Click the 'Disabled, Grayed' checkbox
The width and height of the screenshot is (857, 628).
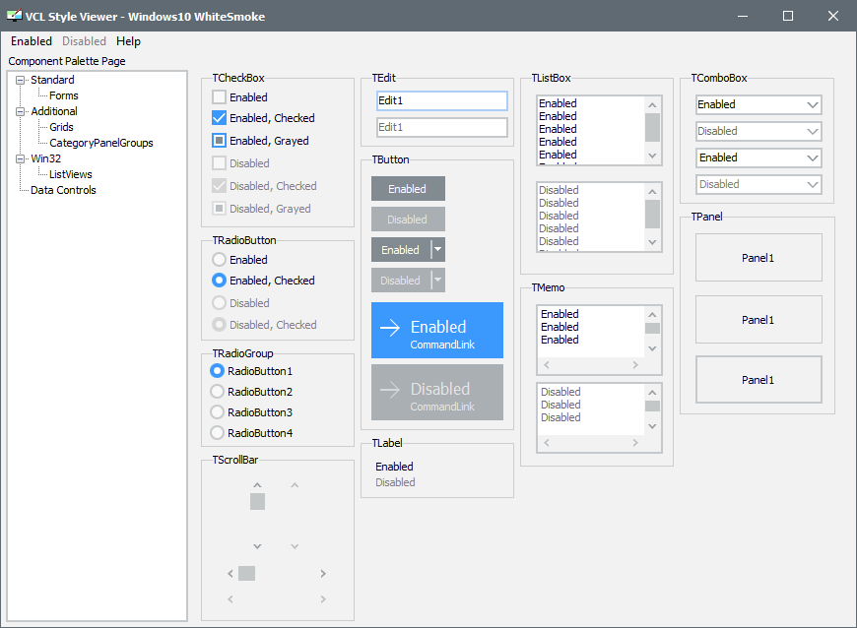(x=219, y=209)
